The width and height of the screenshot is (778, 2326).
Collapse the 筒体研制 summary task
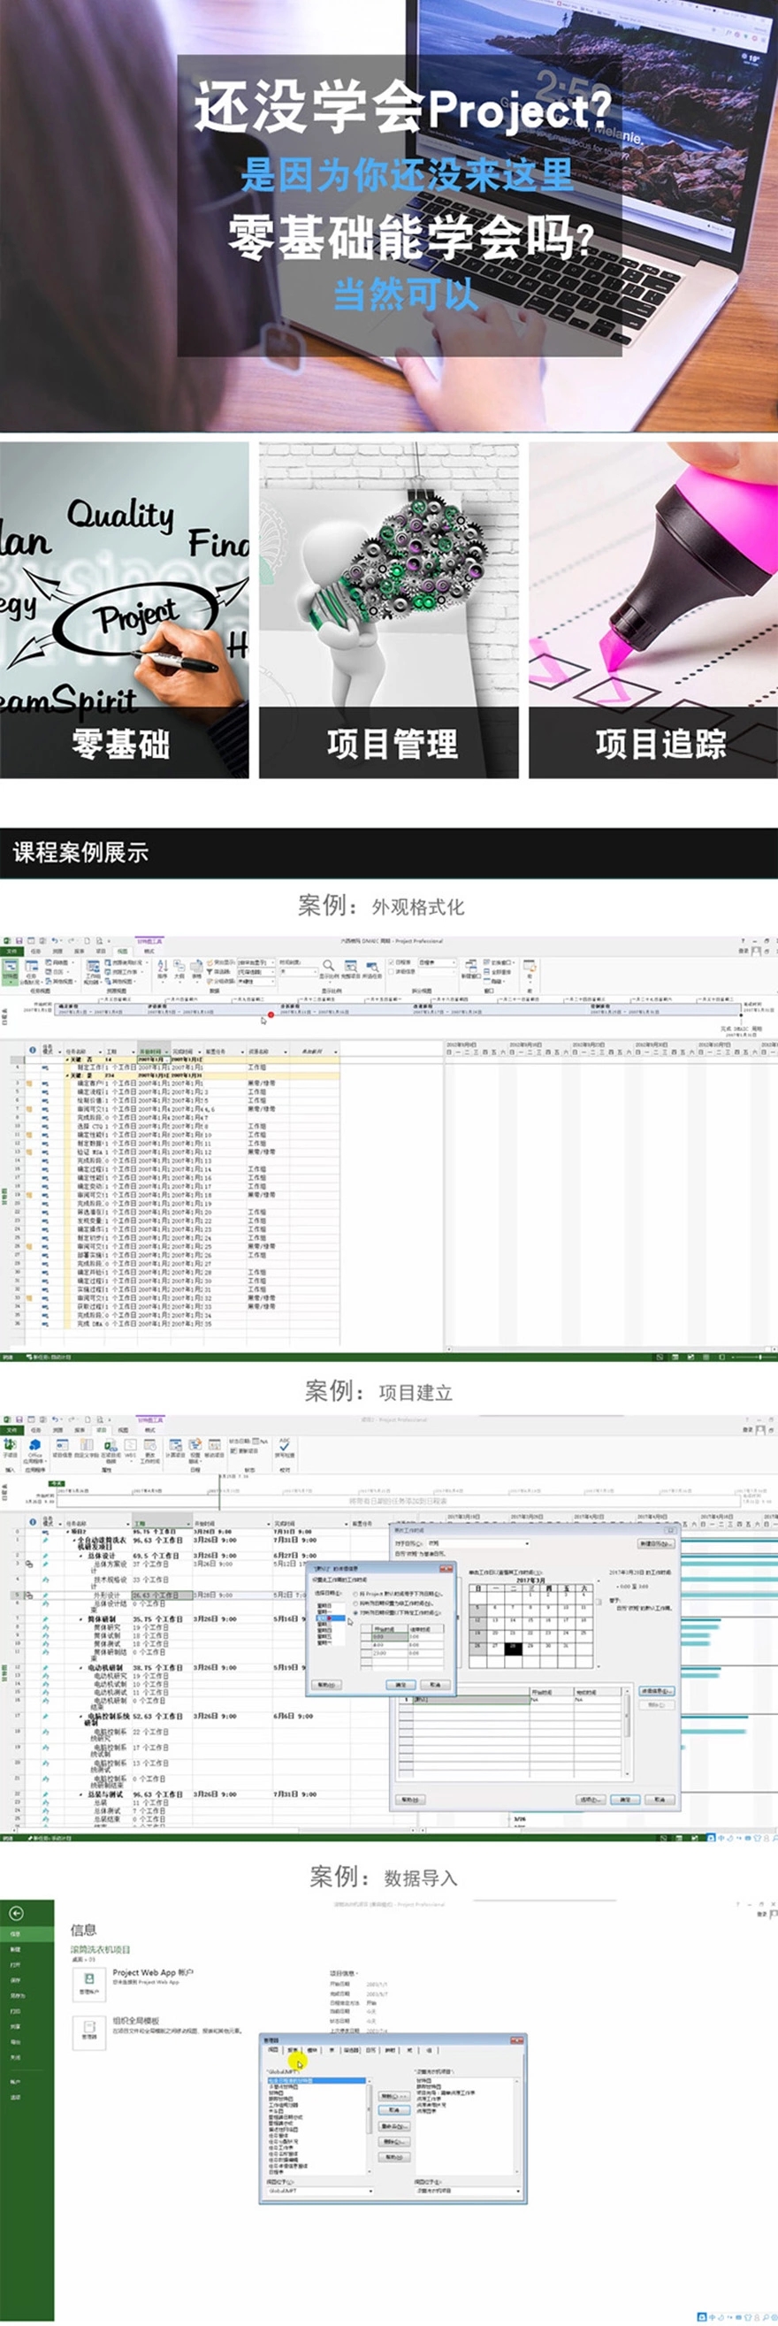(x=81, y=1620)
